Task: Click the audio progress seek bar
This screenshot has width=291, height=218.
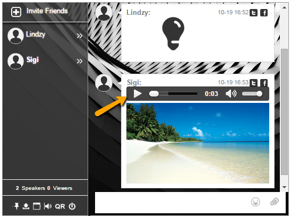Action: coord(173,93)
